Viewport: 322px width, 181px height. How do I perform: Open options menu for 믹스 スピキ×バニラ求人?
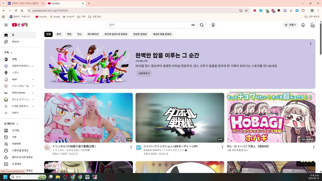point(314,147)
